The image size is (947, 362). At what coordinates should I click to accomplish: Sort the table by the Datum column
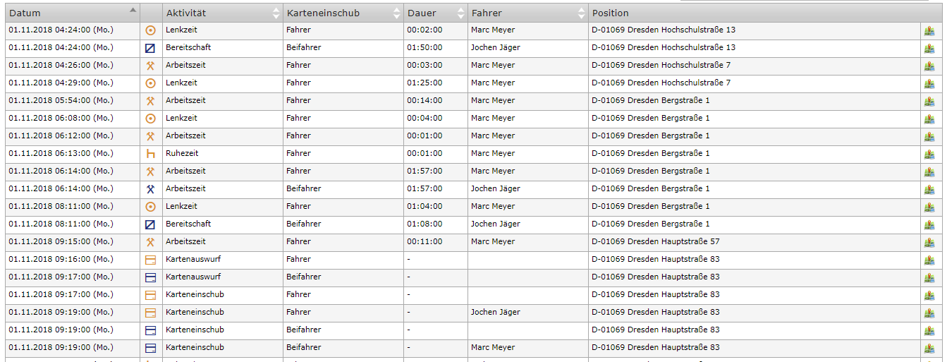71,13
